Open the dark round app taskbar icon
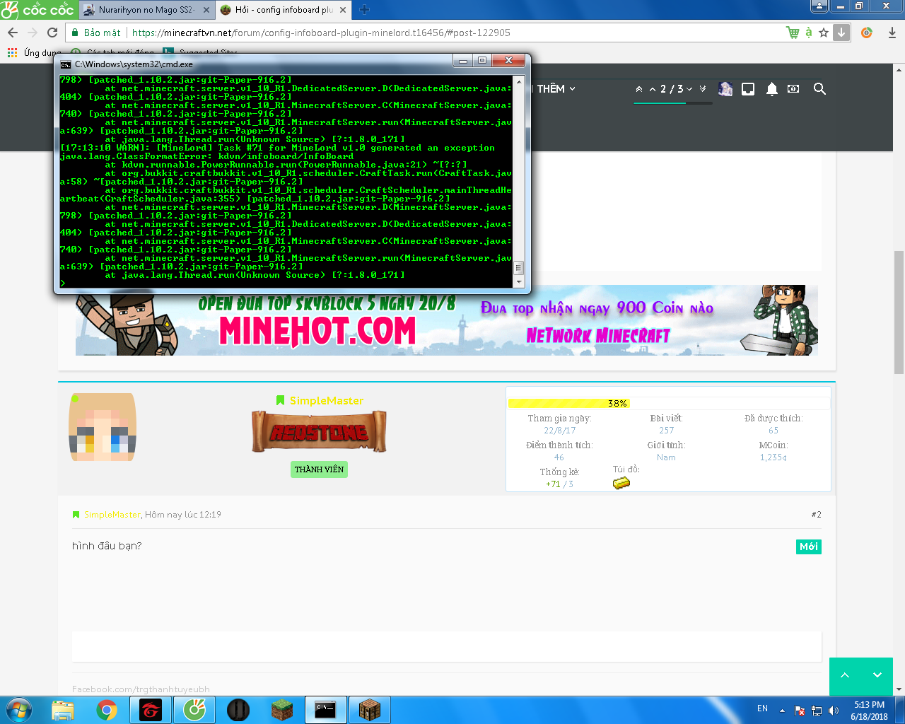Image resolution: width=905 pixels, height=724 pixels. click(x=238, y=710)
